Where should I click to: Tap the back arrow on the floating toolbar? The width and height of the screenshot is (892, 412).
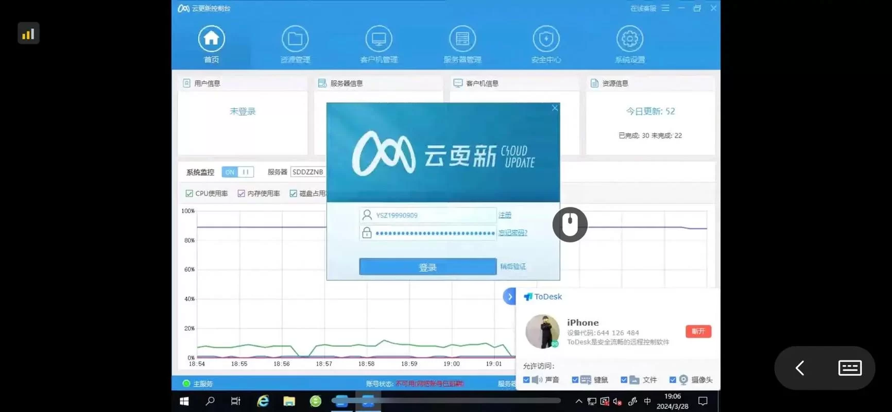(800, 368)
